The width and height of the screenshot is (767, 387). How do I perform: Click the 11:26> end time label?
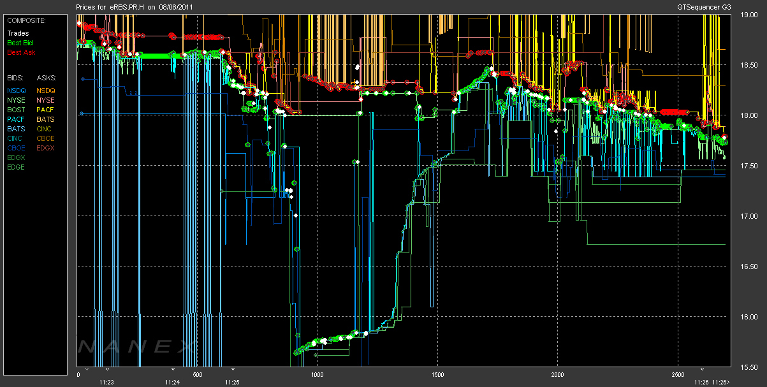tap(722, 383)
